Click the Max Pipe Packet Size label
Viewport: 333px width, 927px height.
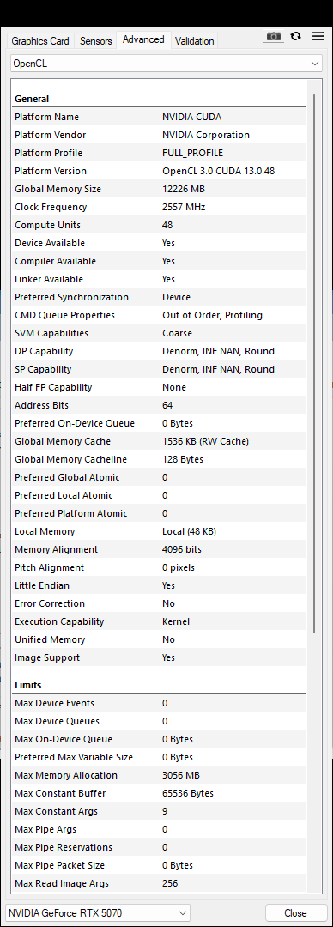(x=60, y=866)
